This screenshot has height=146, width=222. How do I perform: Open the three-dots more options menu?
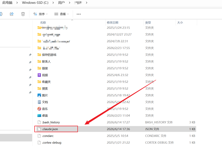pyautogui.click(x=79, y=14)
